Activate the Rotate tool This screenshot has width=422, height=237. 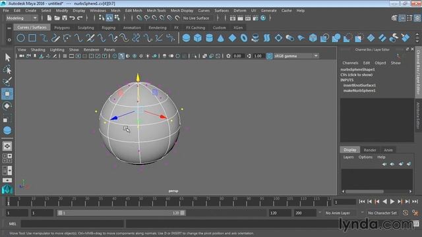pos(7,106)
